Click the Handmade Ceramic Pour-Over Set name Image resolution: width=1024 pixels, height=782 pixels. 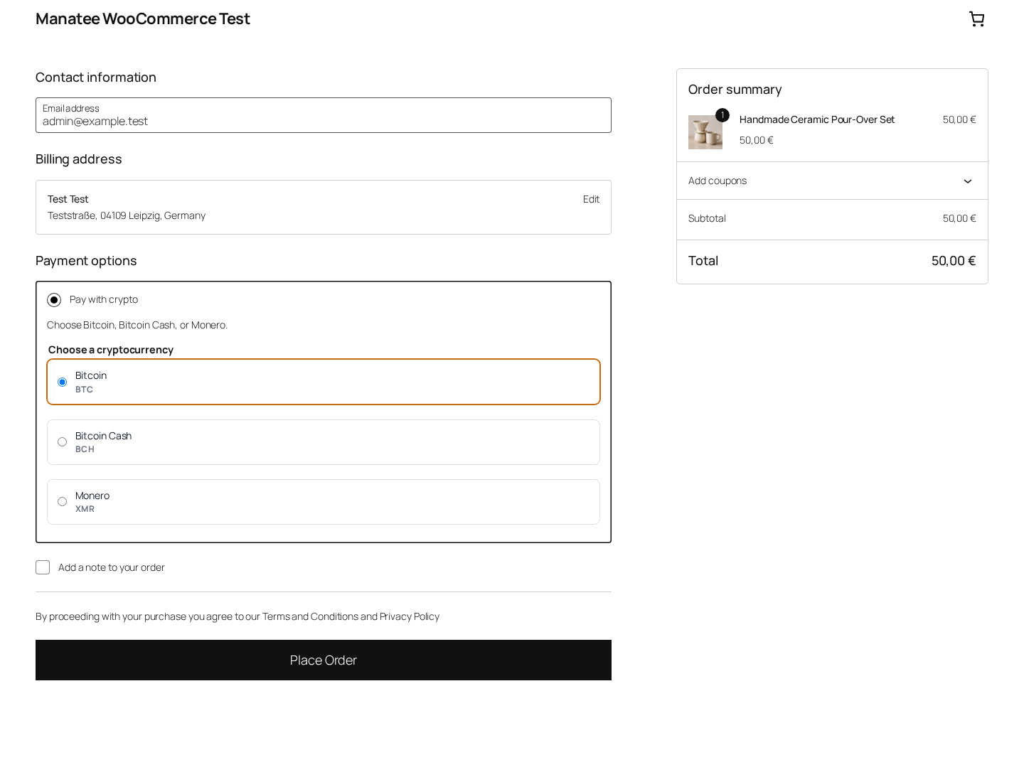[817, 119]
